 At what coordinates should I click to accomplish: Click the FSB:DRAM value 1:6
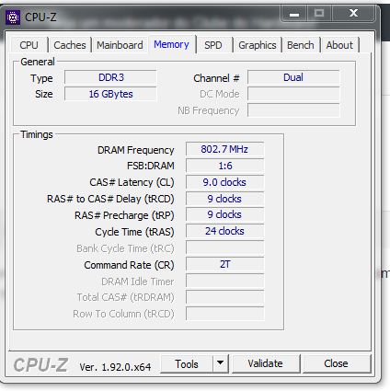[x=224, y=166]
